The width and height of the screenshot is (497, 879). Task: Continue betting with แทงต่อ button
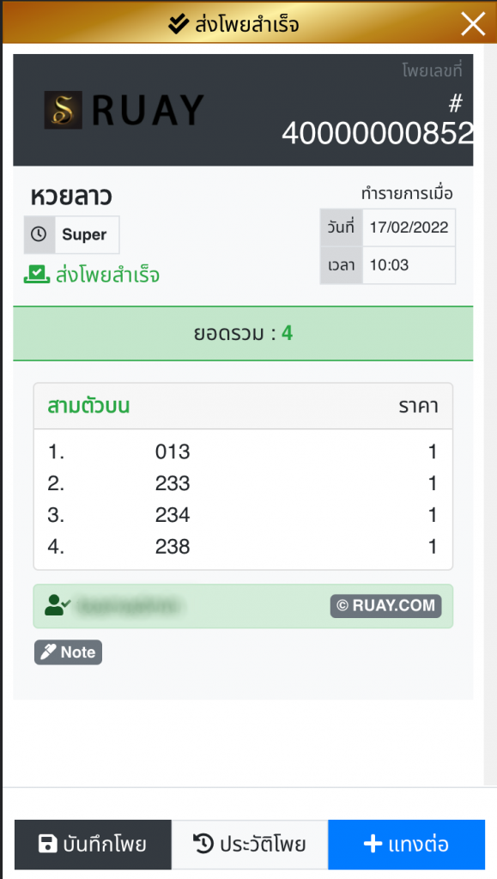coord(406,845)
